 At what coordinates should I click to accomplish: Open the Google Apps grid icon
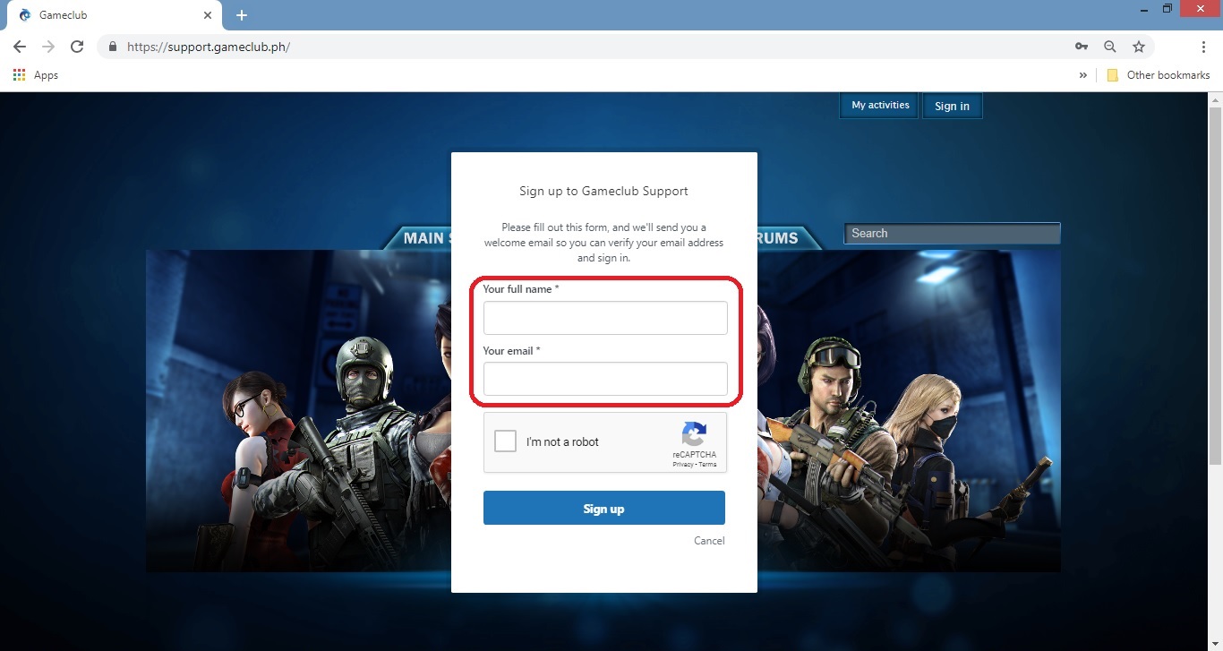19,75
